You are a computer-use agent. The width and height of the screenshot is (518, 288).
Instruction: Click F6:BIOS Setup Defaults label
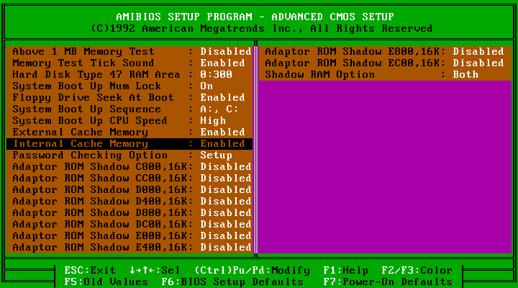click(x=232, y=282)
